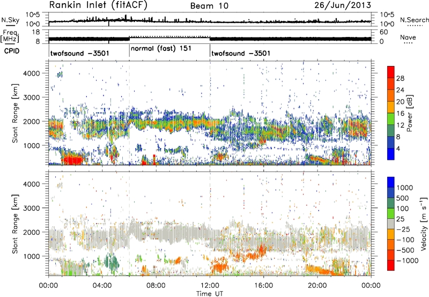Click the dark green velocity patch near 05:00
The width and height of the screenshot is (429, 297).
pyautogui.click(x=112, y=263)
